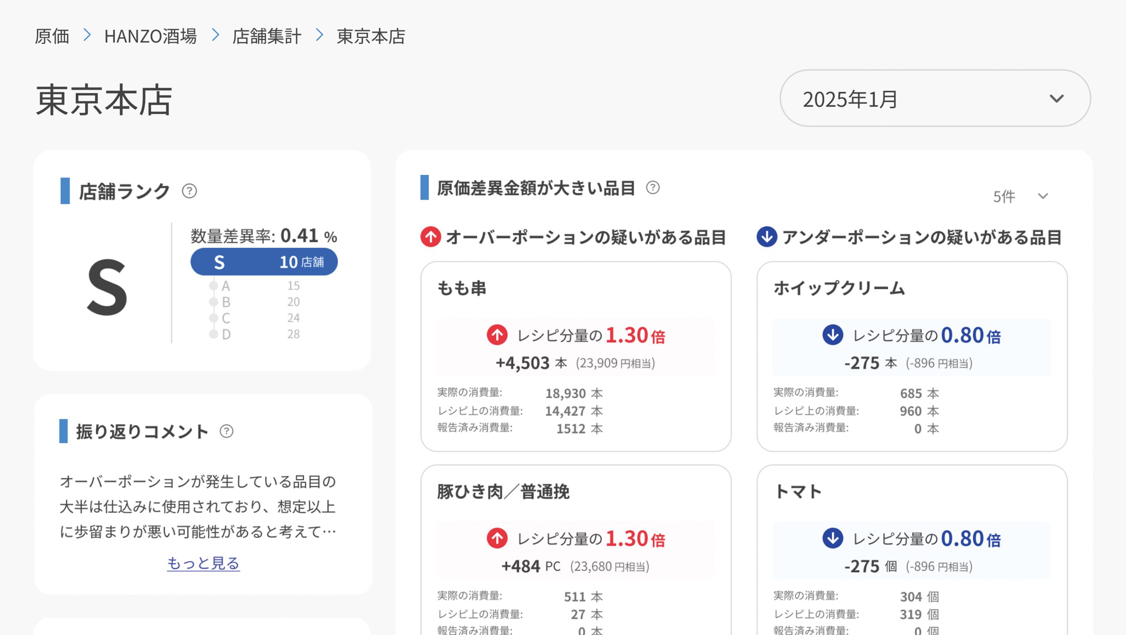The height and width of the screenshot is (635, 1126).
Task: Click help icon next to 店舗ランク
Action: click(x=190, y=191)
